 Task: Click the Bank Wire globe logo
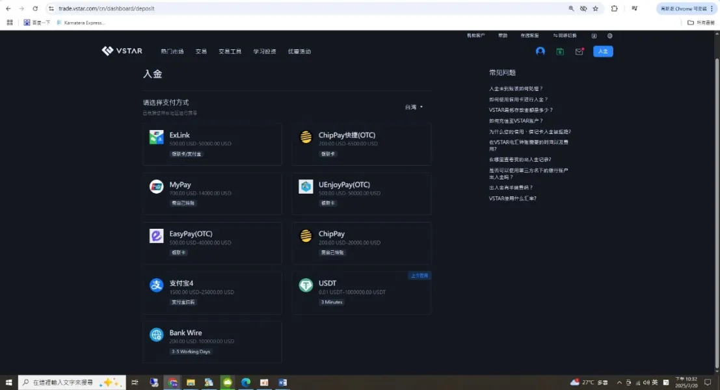(x=156, y=335)
